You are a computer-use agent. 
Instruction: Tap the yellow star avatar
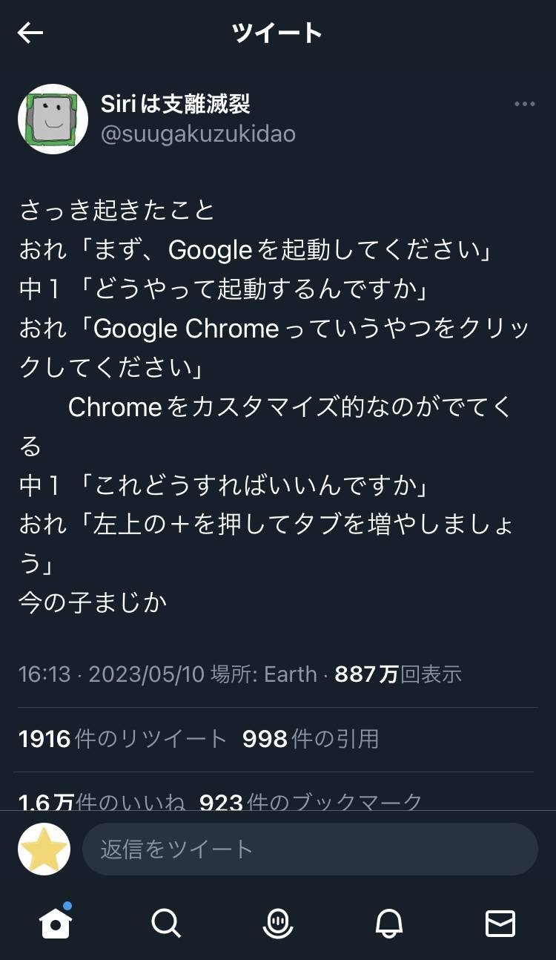pyautogui.click(x=44, y=849)
